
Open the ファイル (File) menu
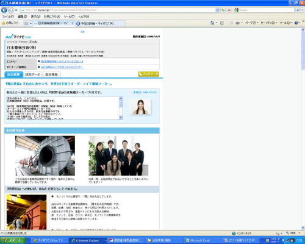[x=8, y=16]
